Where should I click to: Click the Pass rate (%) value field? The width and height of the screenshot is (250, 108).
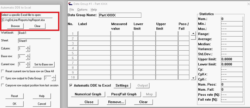coord(232,95)
